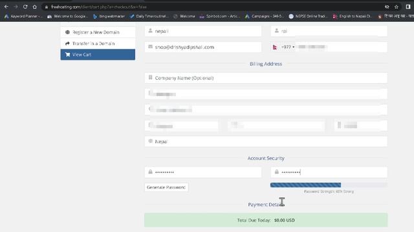
Task: Open View Cart in the sidebar
Action: tap(98, 54)
